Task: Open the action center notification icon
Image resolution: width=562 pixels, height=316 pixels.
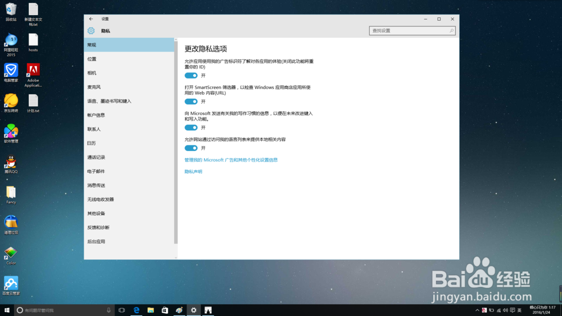Action: pyautogui.click(x=513, y=310)
